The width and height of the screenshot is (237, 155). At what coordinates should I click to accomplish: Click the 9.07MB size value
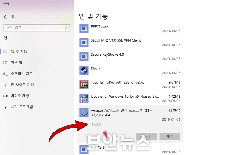pos(174,82)
